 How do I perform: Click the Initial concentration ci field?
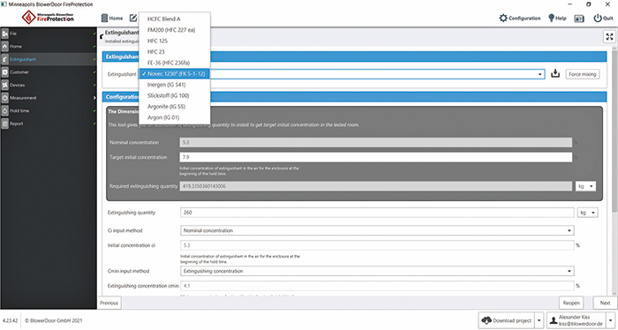tap(377, 245)
